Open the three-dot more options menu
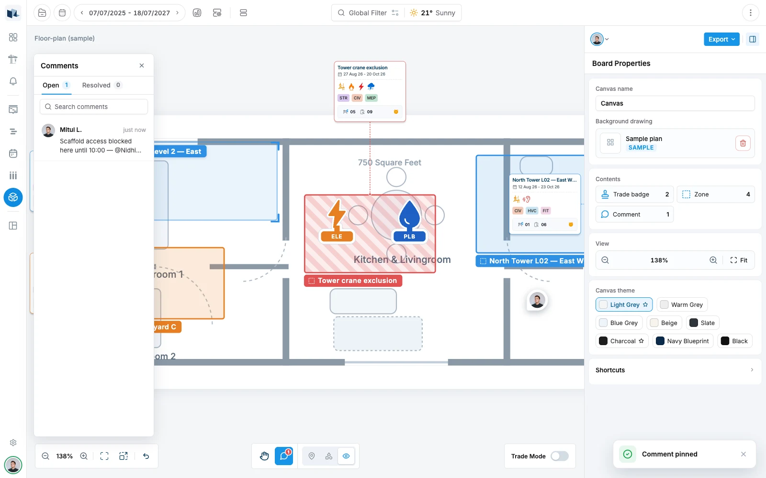Image resolution: width=766 pixels, height=478 pixels. coord(751,13)
